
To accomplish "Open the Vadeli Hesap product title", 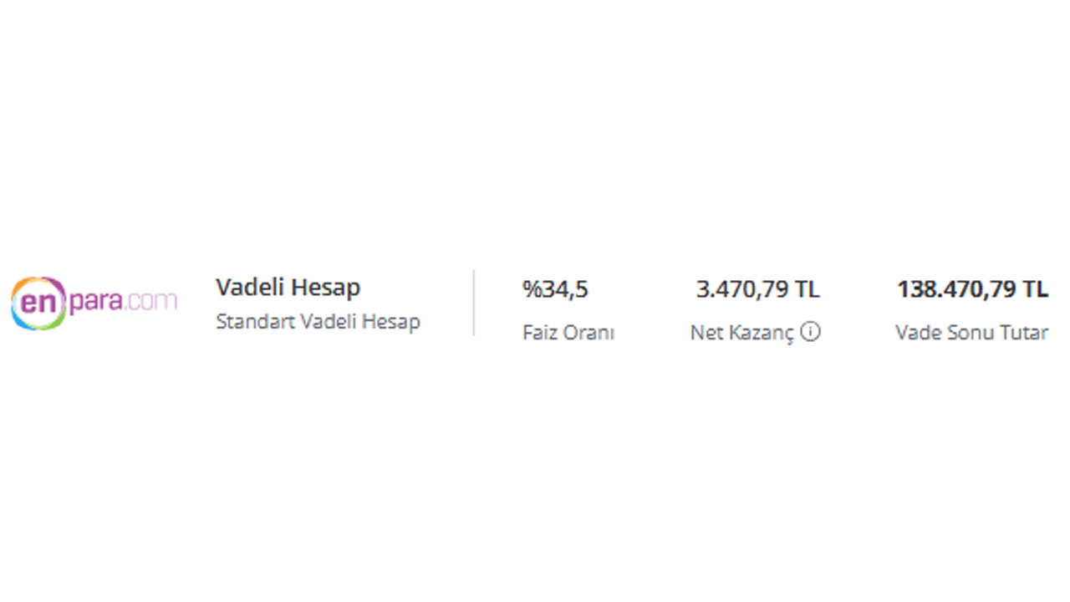I will click(288, 288).
